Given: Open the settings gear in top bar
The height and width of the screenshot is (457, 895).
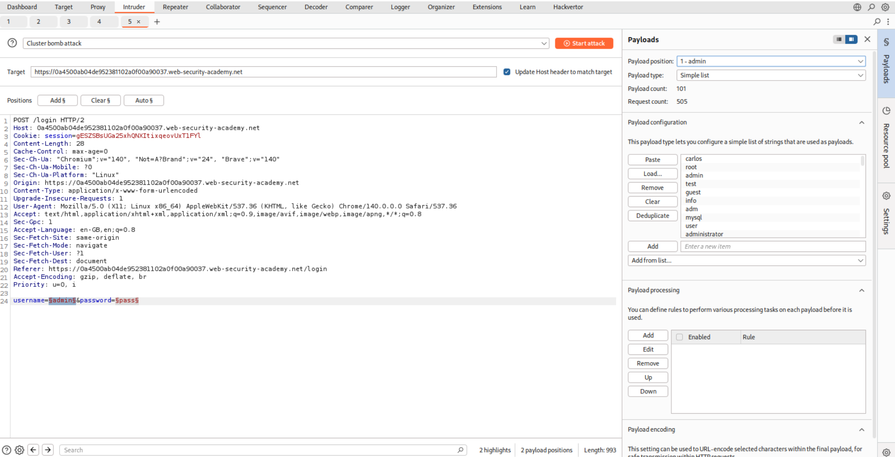Looking at the screenshot, I should pyautogui.click(x=885, y=7).
